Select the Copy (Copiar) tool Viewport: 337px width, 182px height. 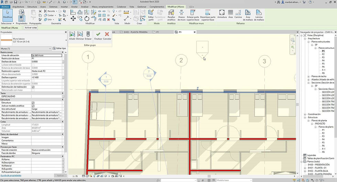[x=80, y=19]
